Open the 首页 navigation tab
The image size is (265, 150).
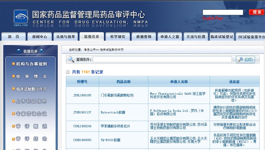coord(14,37)
